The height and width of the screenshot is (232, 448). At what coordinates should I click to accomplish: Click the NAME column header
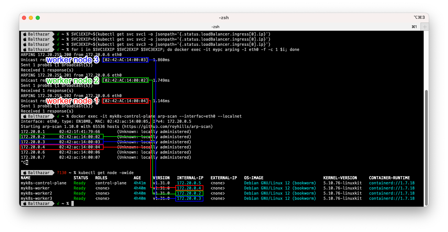coord(26,178)
